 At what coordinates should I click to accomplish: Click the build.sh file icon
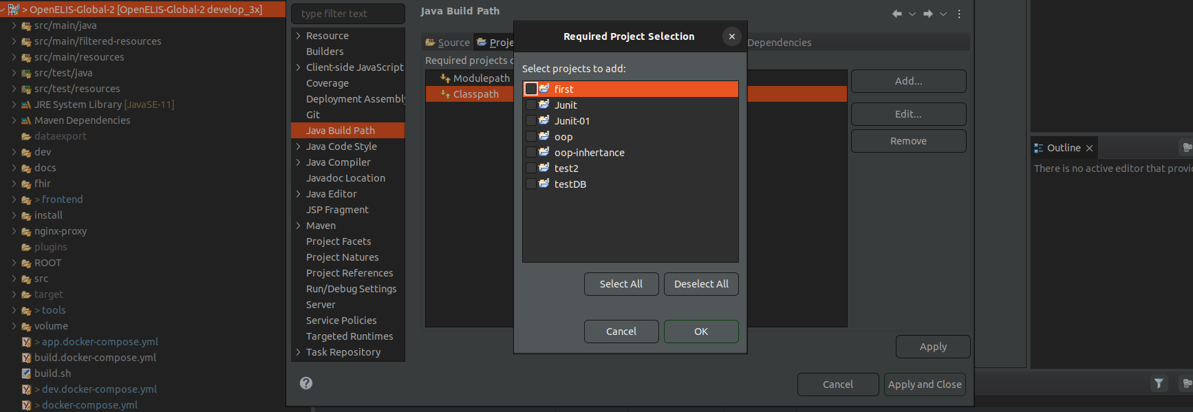pos(26,373)
